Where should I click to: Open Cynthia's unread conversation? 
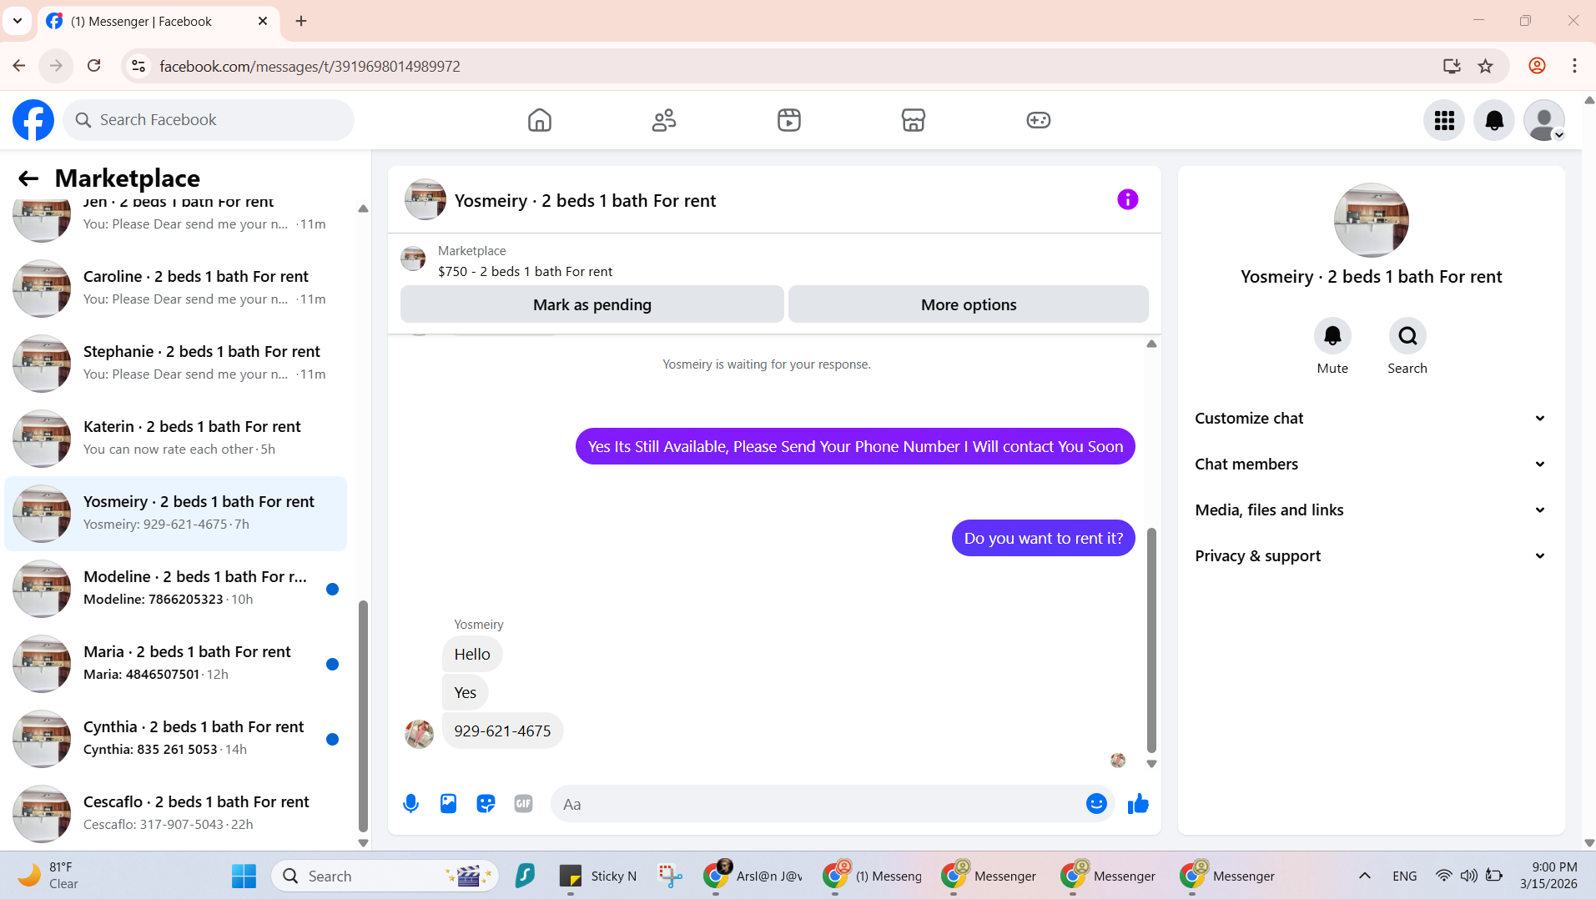point(176,739)
